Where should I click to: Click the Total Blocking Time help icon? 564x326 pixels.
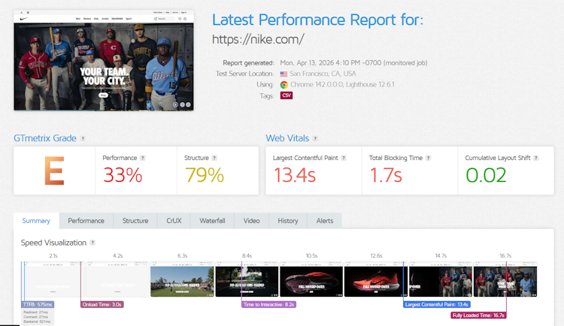coord(428,158)
